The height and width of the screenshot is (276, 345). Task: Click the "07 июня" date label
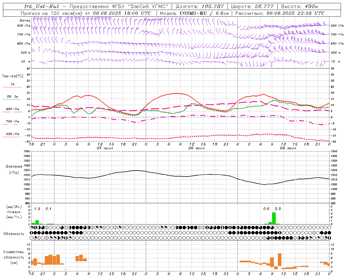pyautogui.click(x=105, y=148)
